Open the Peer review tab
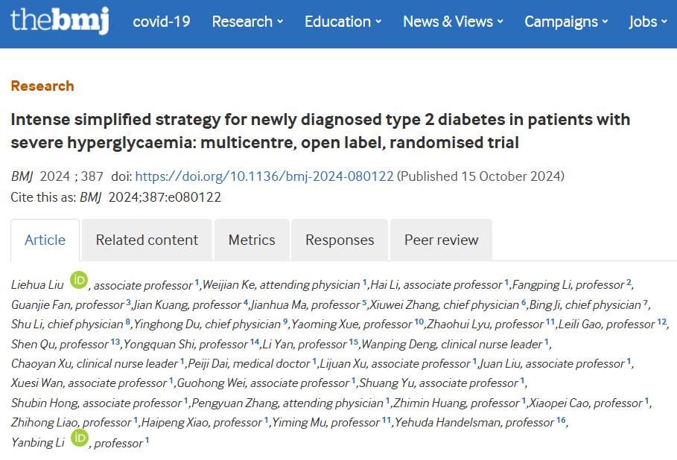 tap(441, 240)
